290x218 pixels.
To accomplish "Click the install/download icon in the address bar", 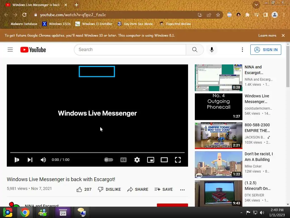I will 200,15.
